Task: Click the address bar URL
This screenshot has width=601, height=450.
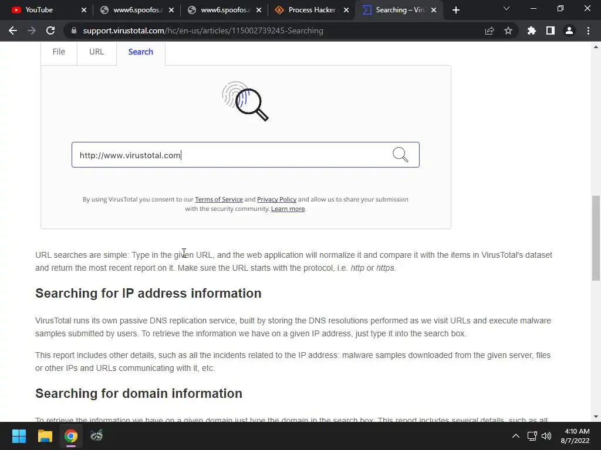Action: pyautogui.click(x=202, y=30)
